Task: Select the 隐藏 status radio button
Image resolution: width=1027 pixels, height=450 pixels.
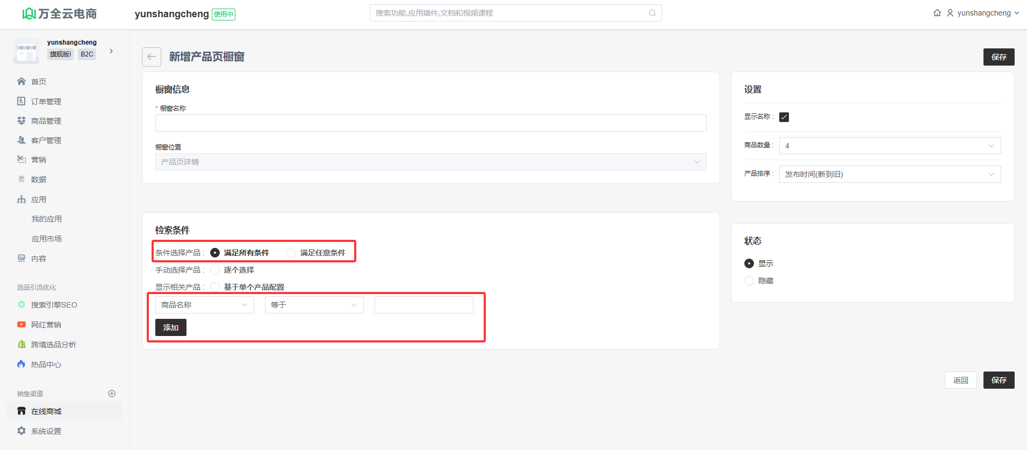Action: click(749, 281)
